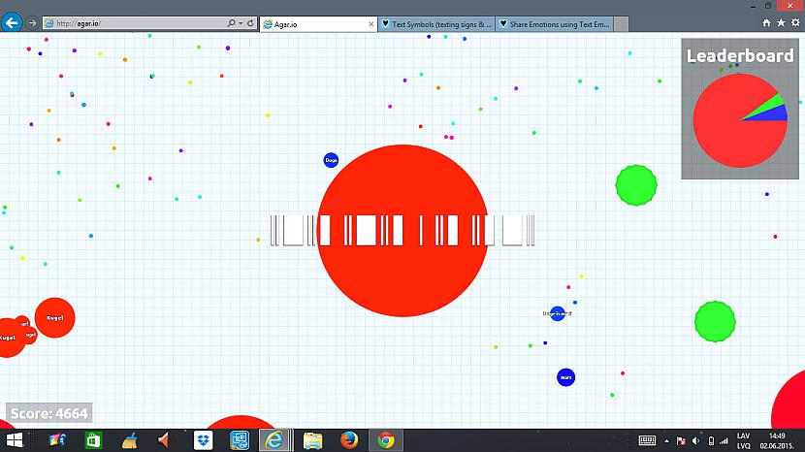Click the magnifier search icon in address bar
The image size is (805, 452).
(x=231, y=23)
